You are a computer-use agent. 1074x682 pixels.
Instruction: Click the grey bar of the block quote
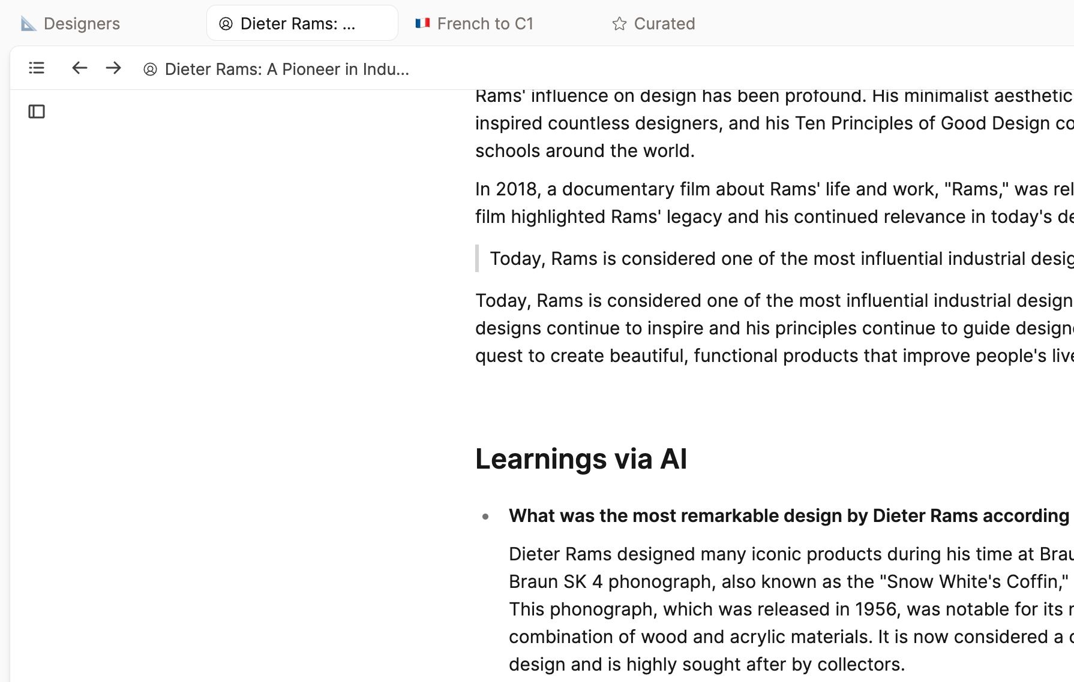pos(477,258)
